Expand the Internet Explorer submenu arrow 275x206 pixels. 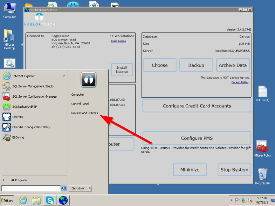64,76
